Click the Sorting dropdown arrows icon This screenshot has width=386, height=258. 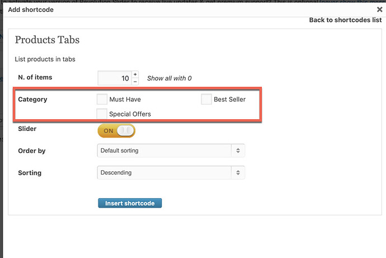click(238, 172)
